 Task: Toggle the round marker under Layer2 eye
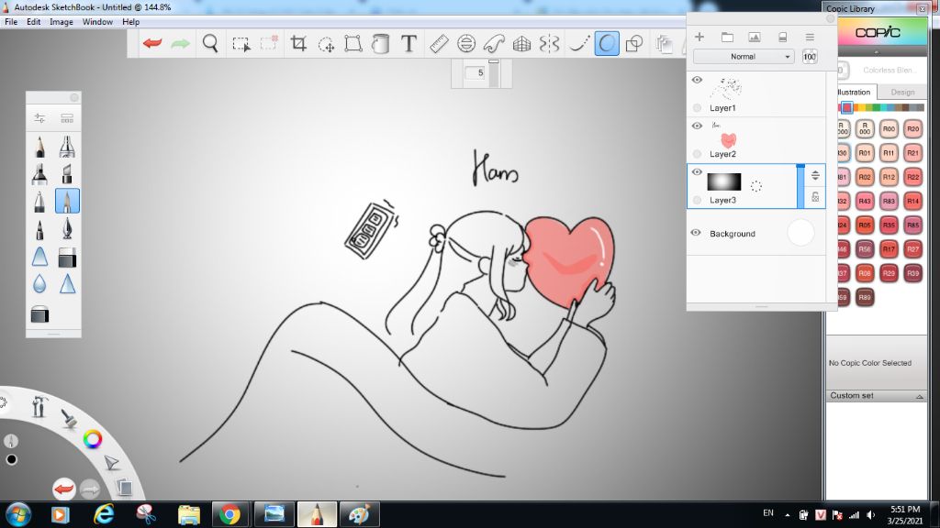tap(697, 154)
